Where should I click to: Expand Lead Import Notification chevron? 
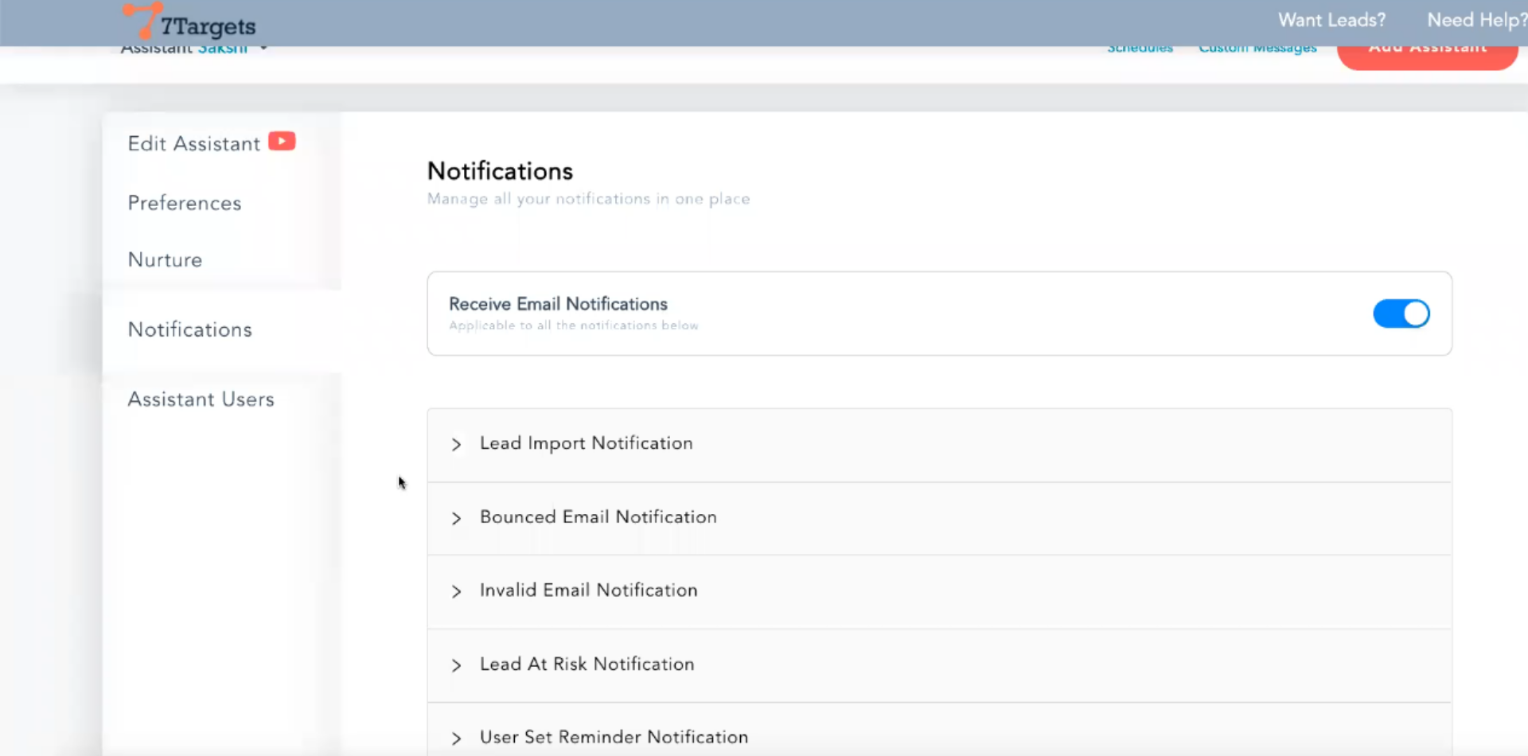(456, 444)
